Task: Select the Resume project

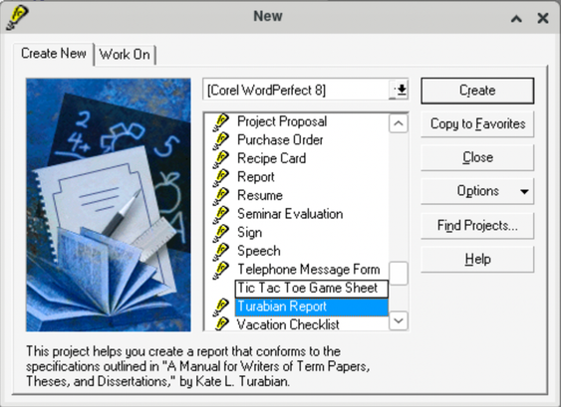Action: coord(260,196)
